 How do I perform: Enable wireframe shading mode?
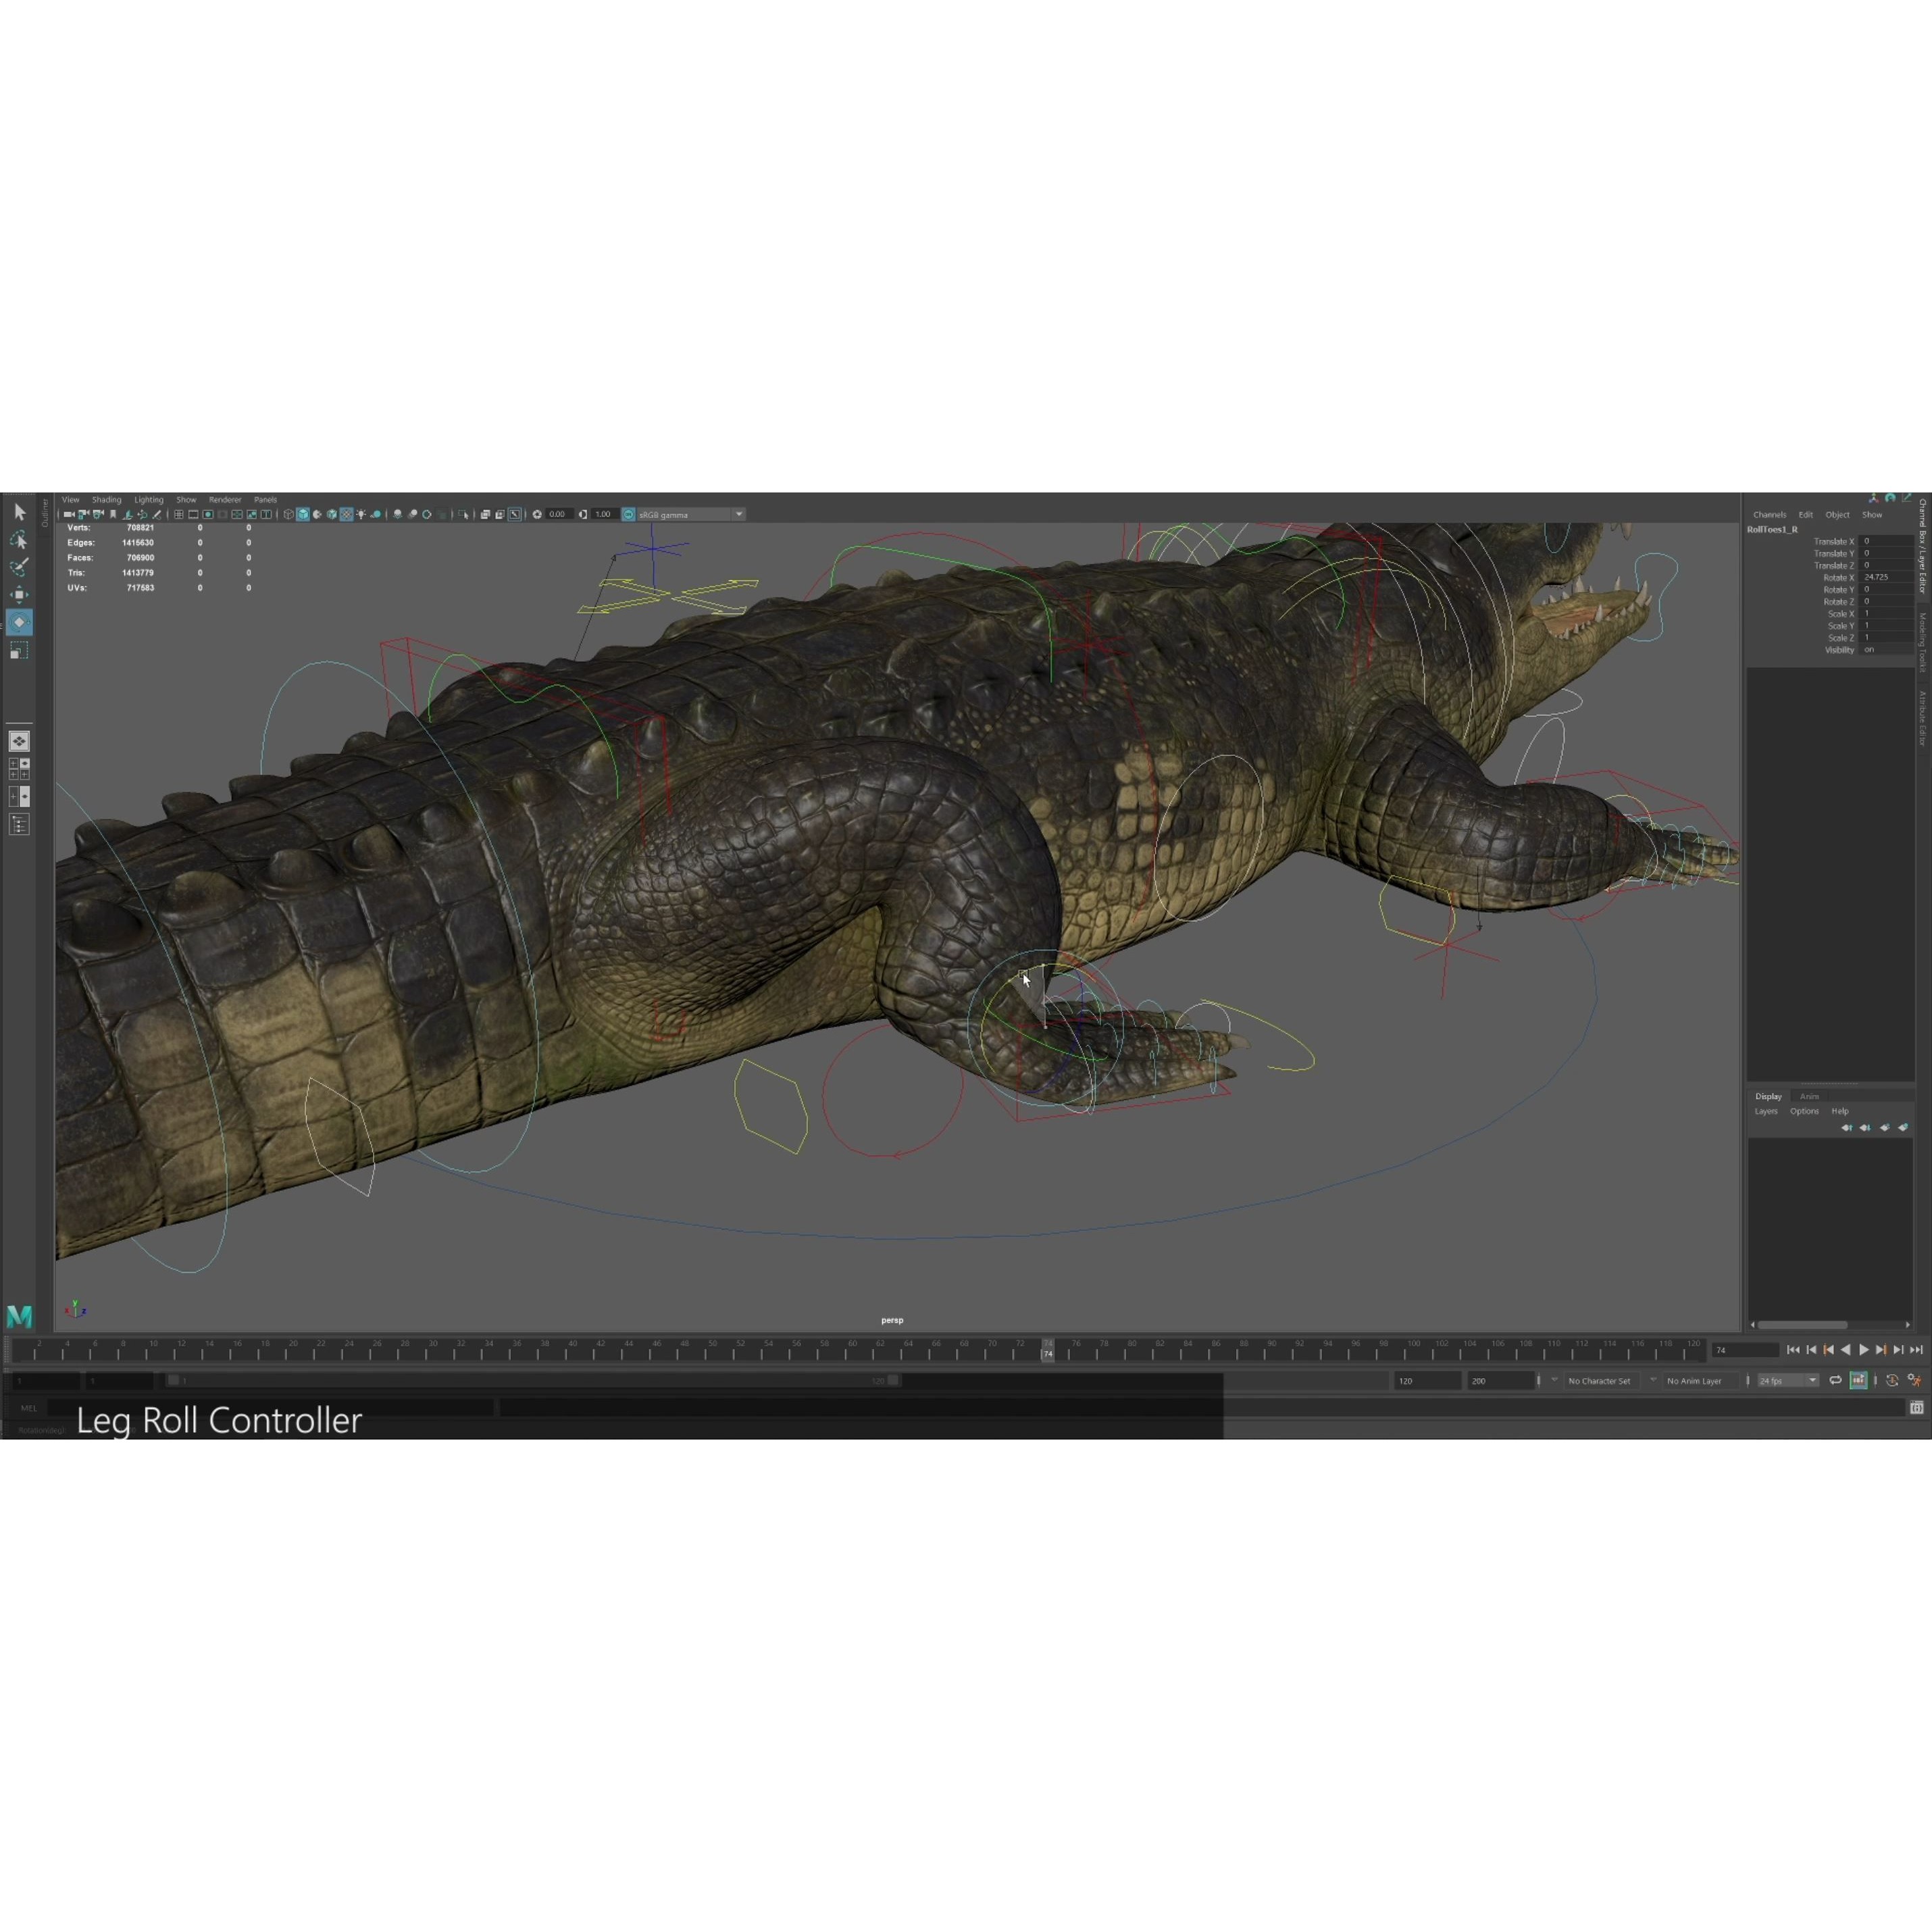[x=289, y=515]
